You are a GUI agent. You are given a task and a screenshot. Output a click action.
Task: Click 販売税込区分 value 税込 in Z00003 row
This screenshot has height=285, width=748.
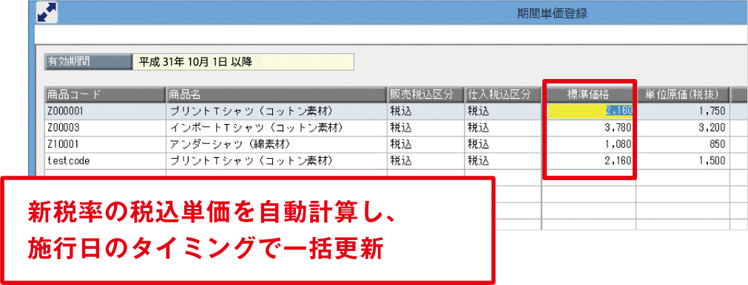(x=426, y=128)
